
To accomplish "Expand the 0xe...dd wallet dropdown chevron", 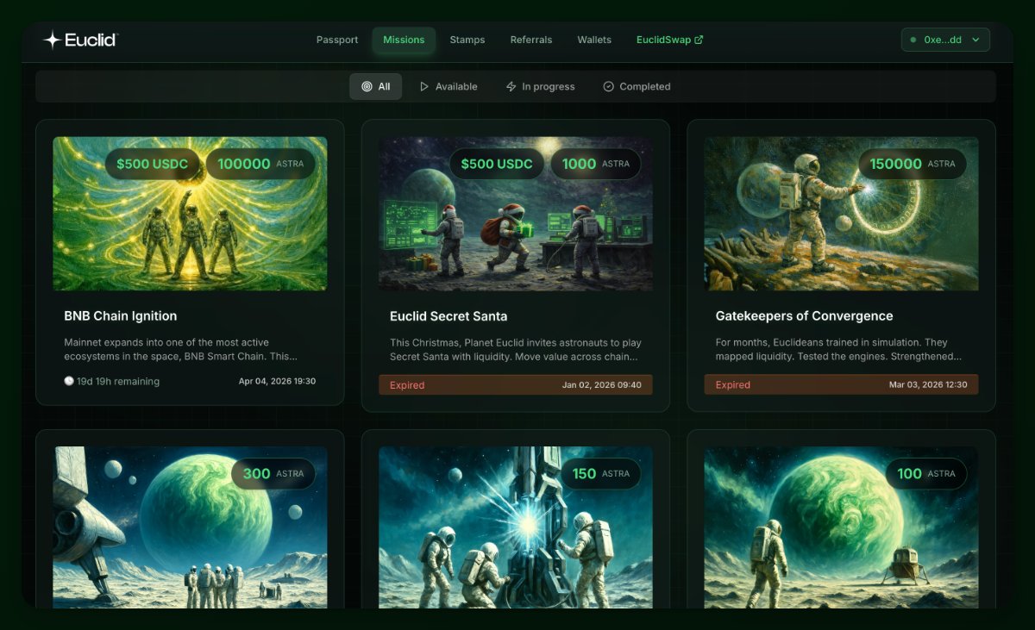I will click(x=975, y=40).
